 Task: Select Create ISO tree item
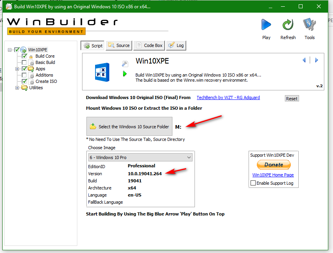46,81
